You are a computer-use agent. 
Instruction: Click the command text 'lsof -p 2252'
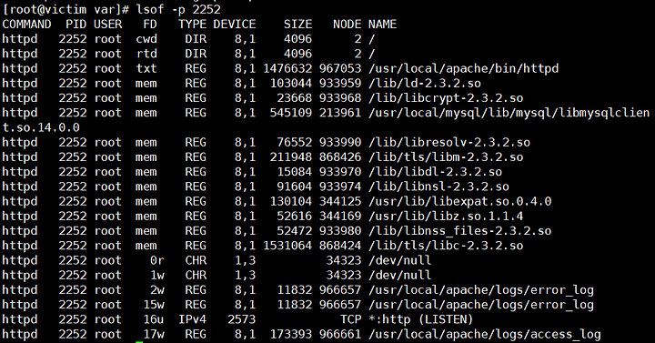click(x=178, y=9)
